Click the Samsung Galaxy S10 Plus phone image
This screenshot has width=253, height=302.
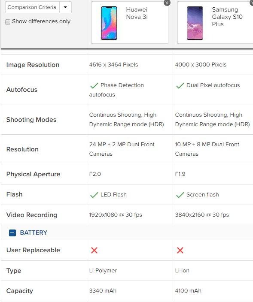pyautogui.click(x=195, y=23)
